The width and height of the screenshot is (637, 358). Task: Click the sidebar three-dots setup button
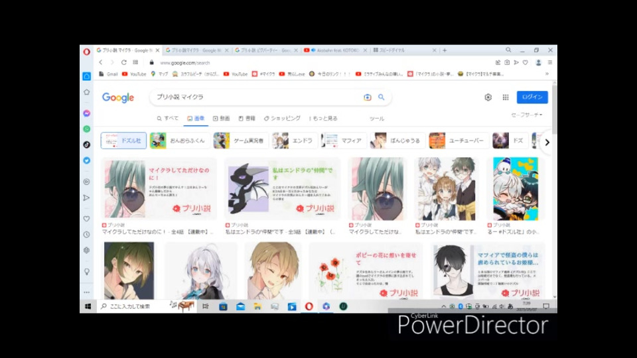coord(86,292)
